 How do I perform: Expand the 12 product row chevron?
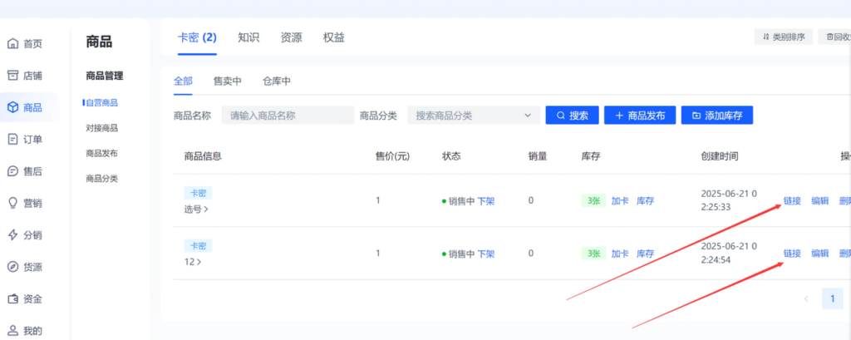pyautogui.click(x=199, y=262)
